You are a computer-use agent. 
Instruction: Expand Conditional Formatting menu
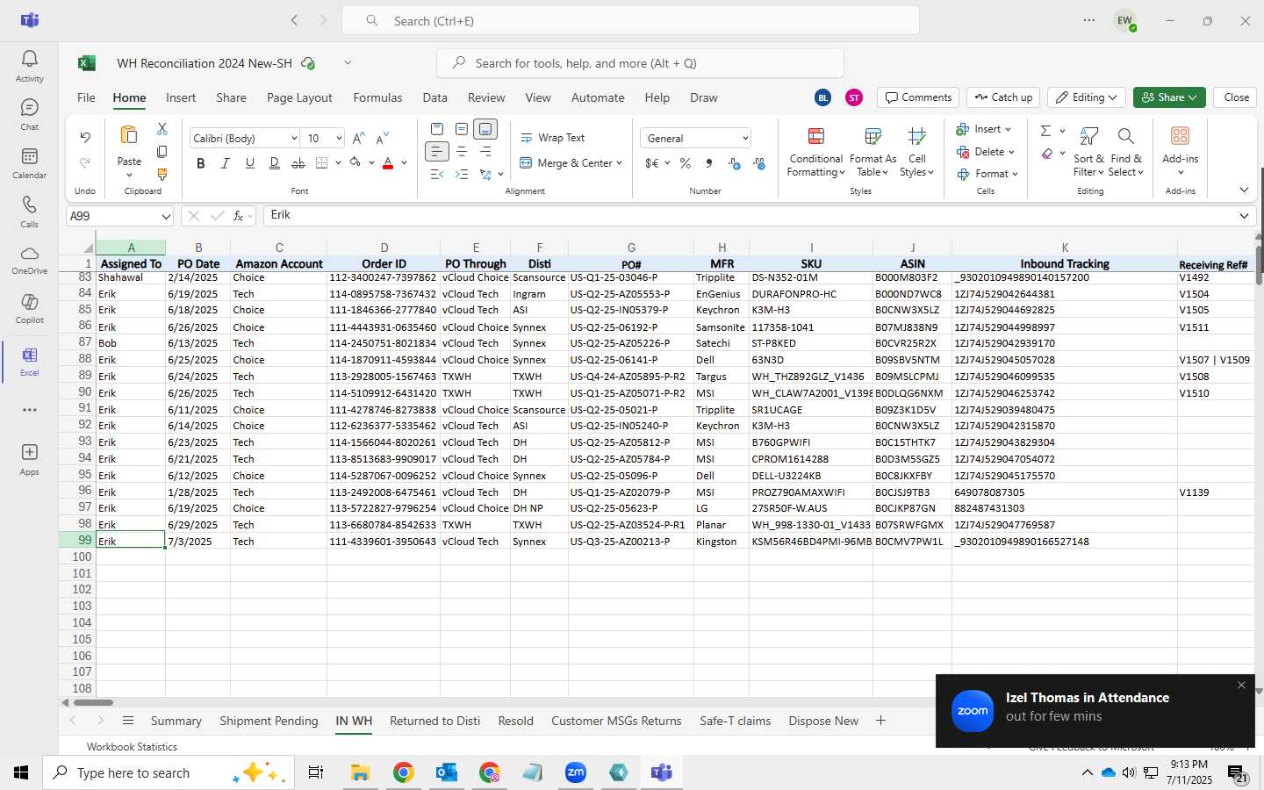[x=816, y=152]
